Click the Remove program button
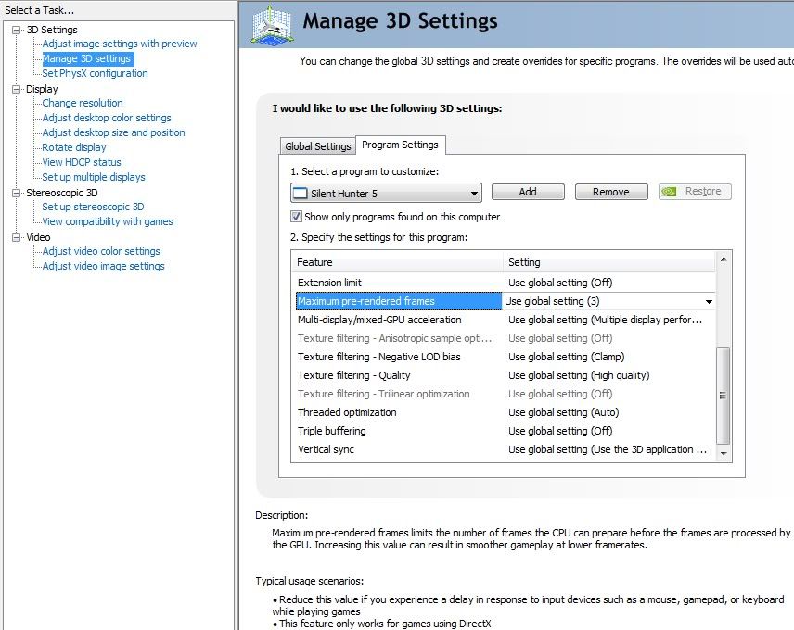Image resolution: width=794 pixels, height=630 pixels. click(x=611, y=192)
